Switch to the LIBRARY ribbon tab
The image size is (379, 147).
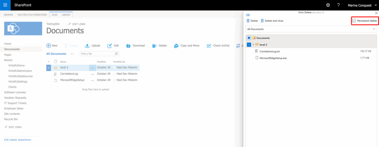[66, 15]
